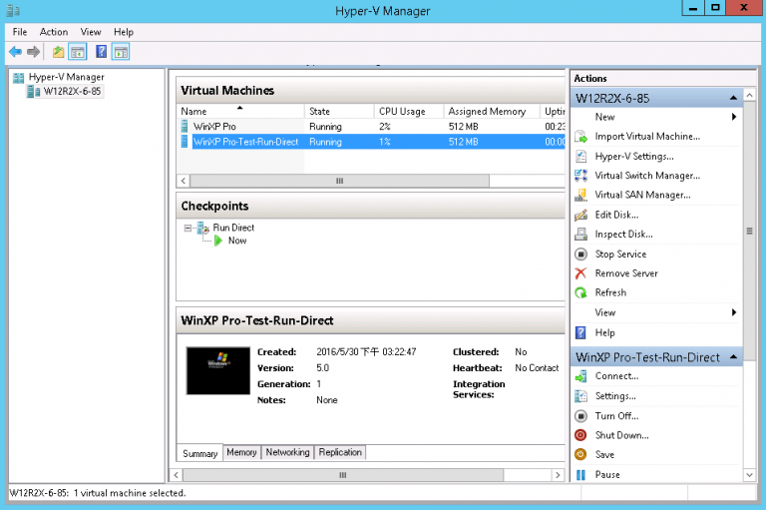Click the Virtual Switch Manager icon
This screenshot has width=766, height=510.
point(580,176)
